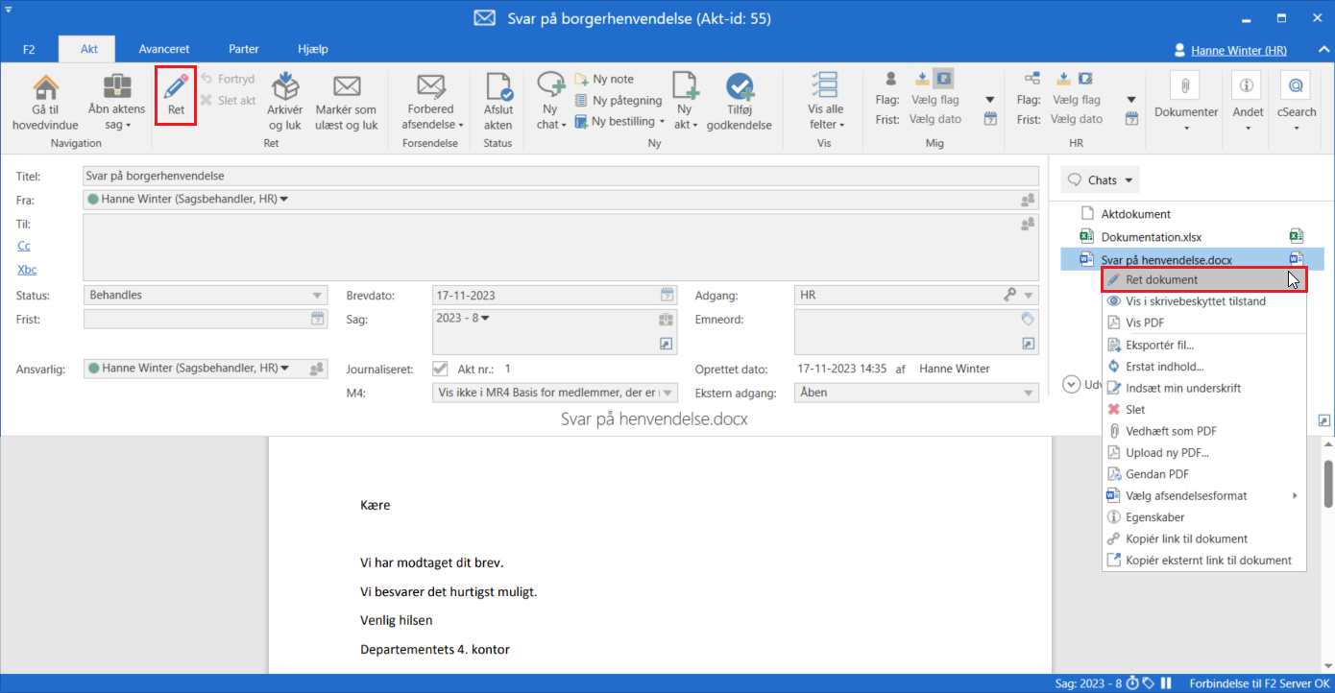Expand the circled chevron beside Udv
1335x693 pixels.
[1071, 384]
